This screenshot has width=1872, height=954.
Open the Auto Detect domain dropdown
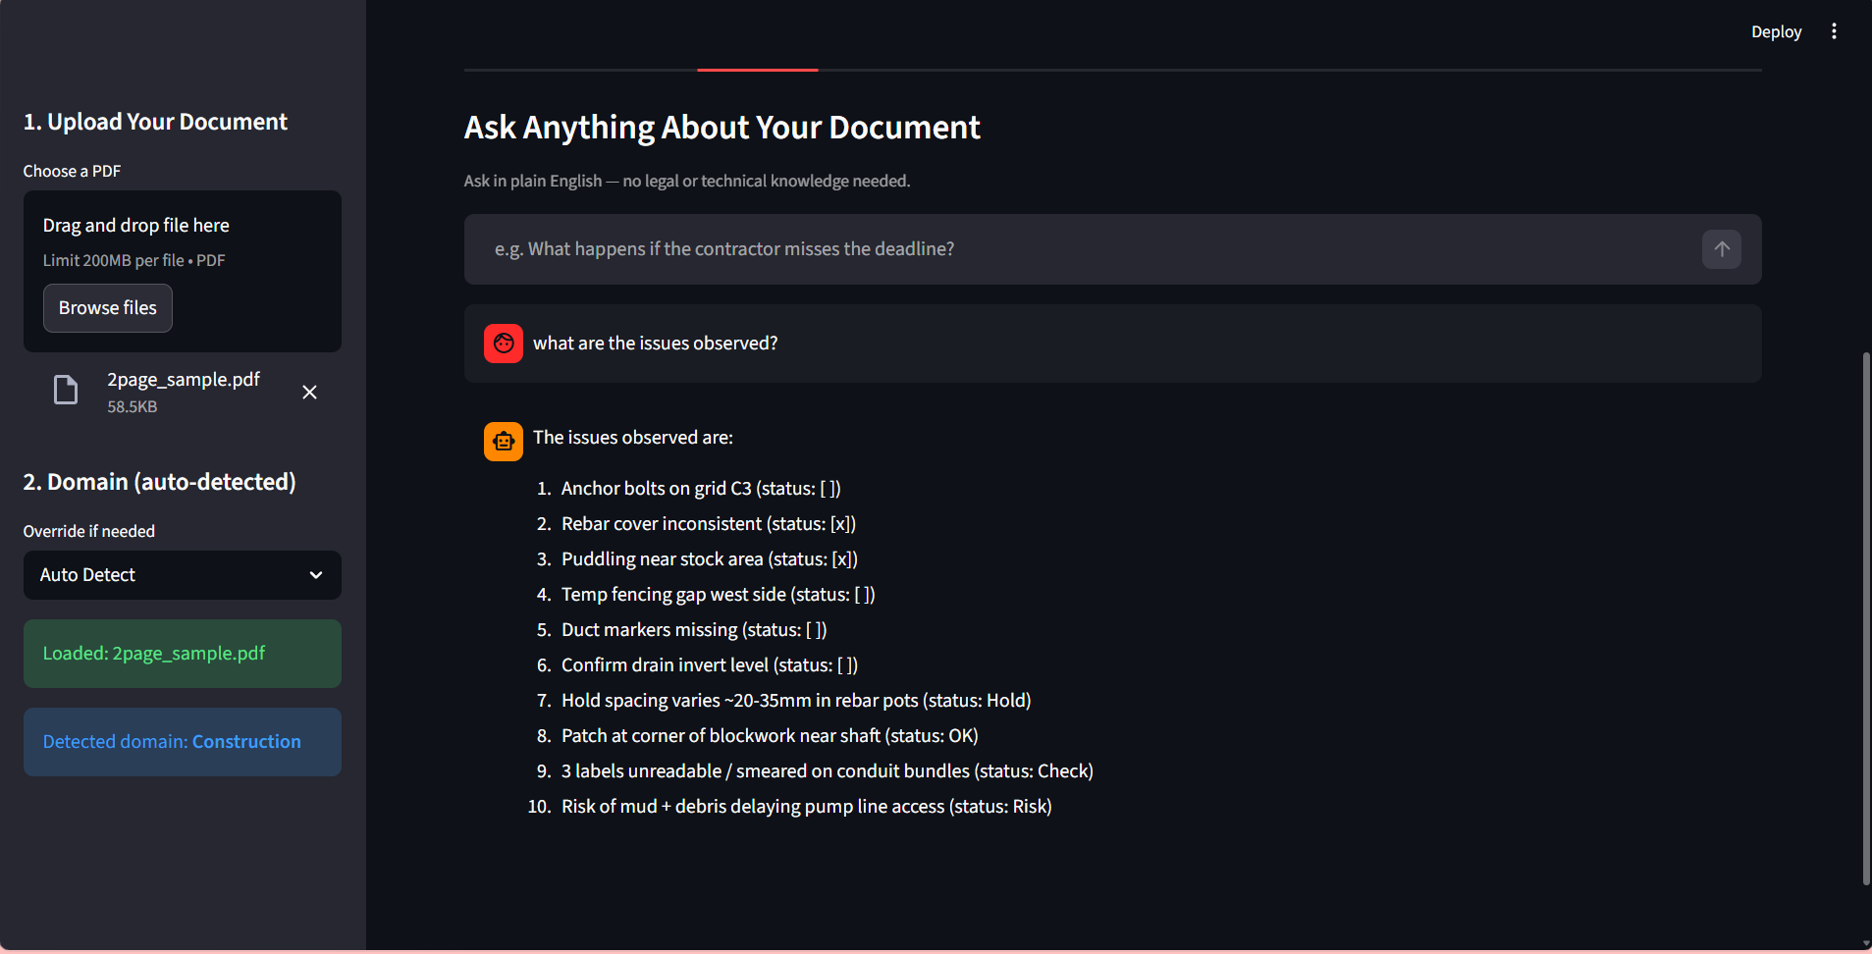182,574
